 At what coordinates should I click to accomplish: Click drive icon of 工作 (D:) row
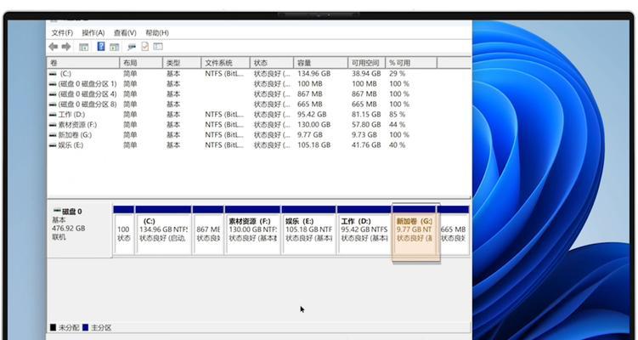[53, 115]
